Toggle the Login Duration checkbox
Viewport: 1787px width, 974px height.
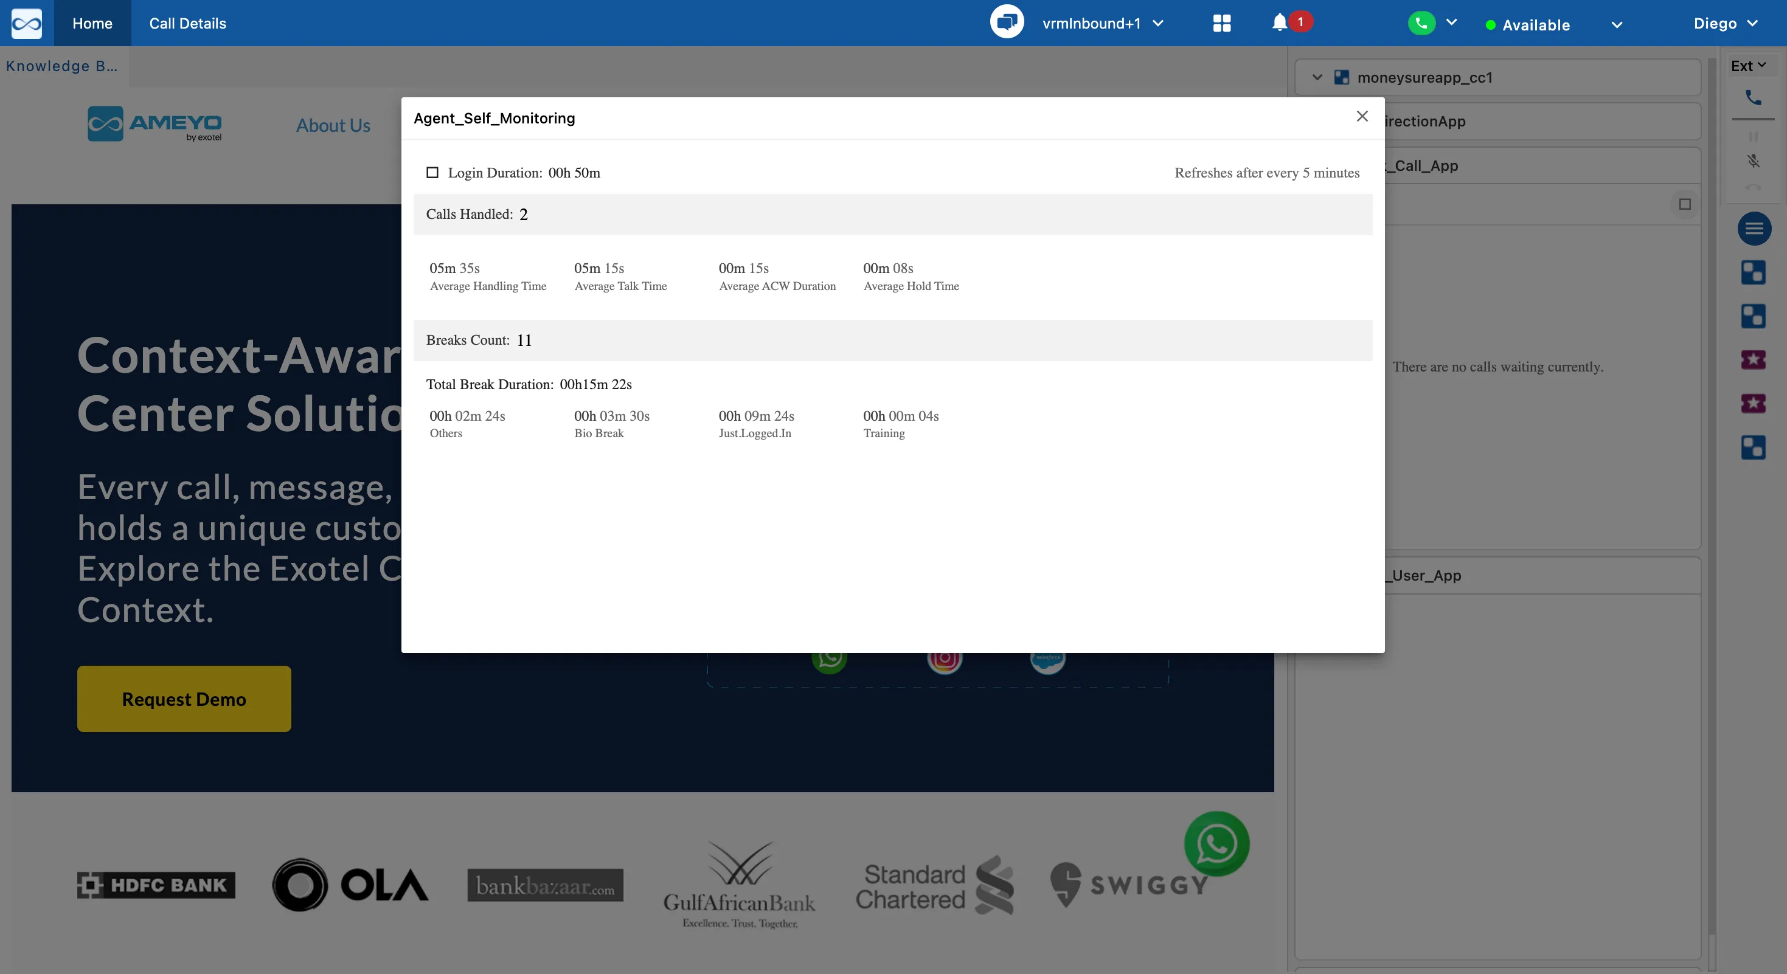pos(432,173)
